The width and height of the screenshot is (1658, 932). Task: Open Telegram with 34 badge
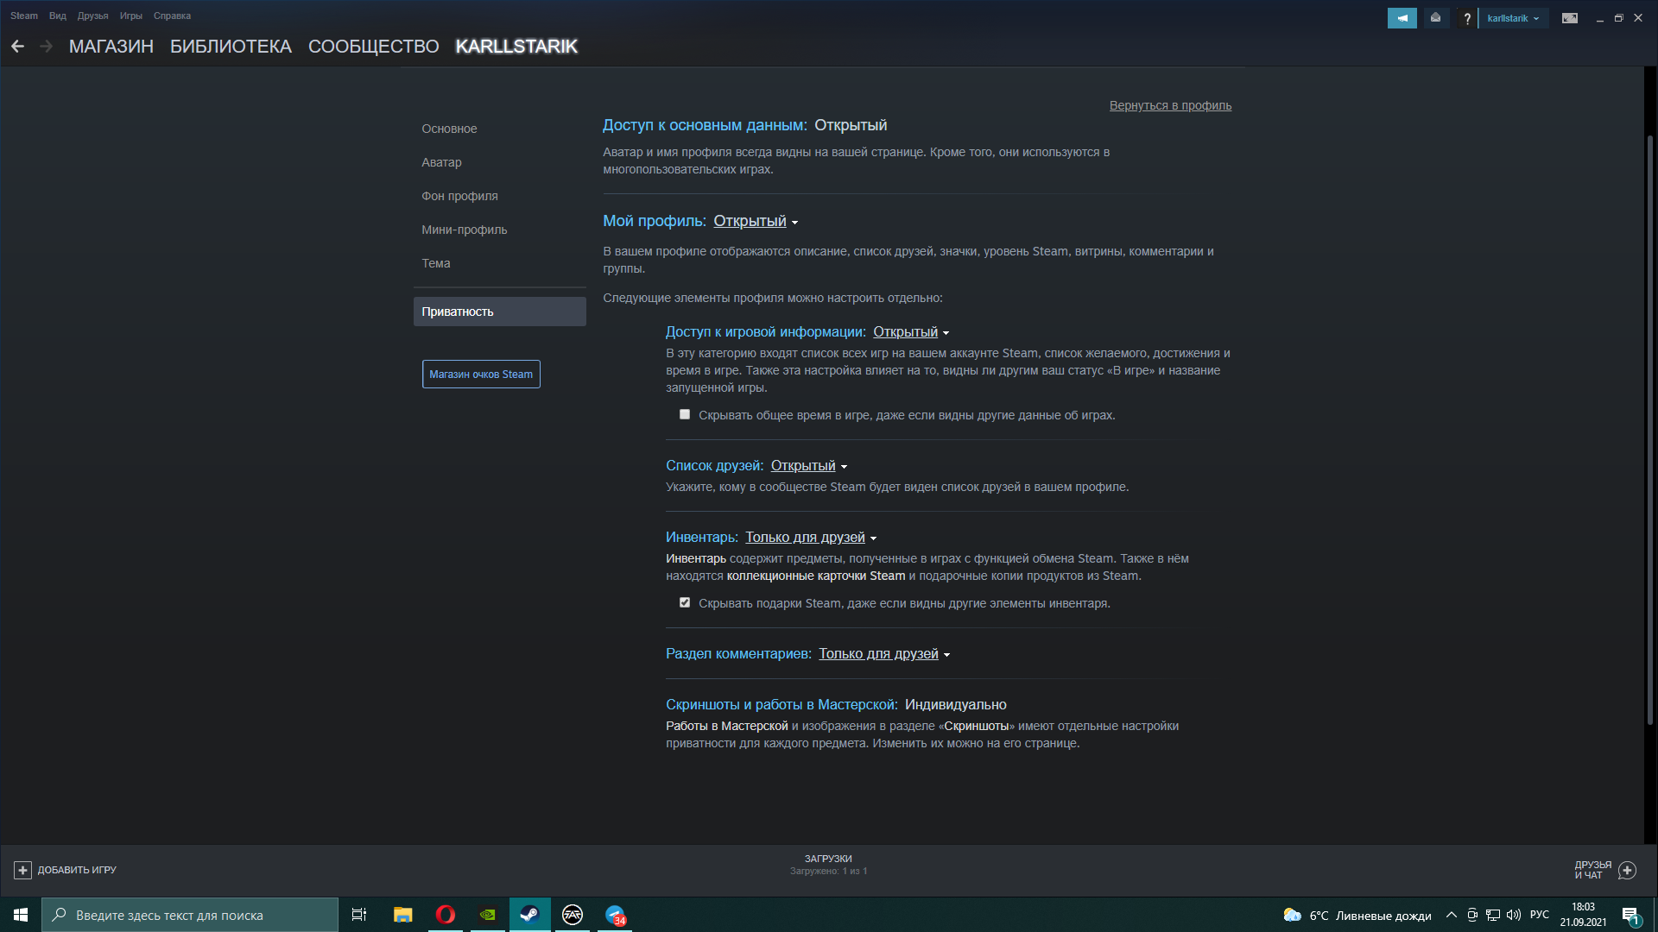coord(615,915)
